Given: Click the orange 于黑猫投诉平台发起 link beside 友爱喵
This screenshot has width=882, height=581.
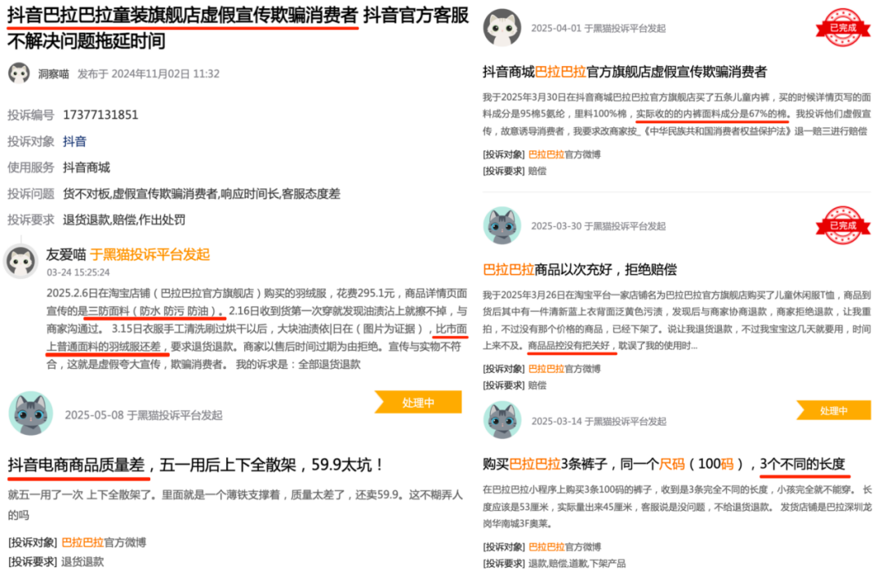Looking at the screenshot, I should 149,254.
